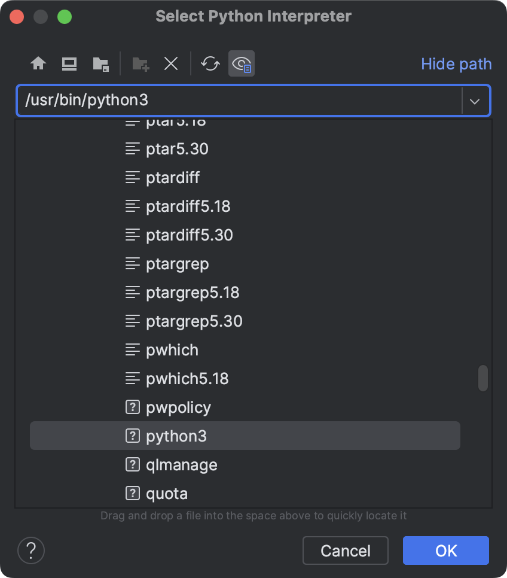Open the help question mark button
This screenshot has width=507, height=578.
[x=31, y=550]
